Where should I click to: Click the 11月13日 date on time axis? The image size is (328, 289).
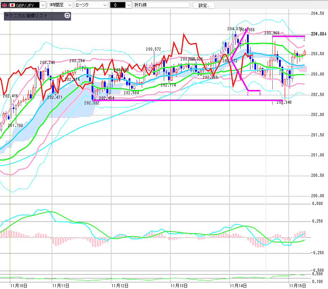click(178, 285)
